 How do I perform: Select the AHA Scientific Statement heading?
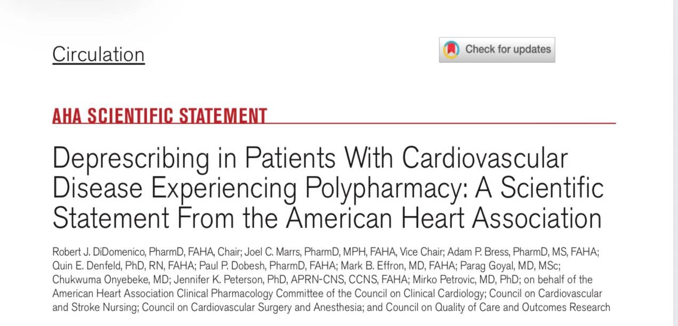tap(160, 116)
